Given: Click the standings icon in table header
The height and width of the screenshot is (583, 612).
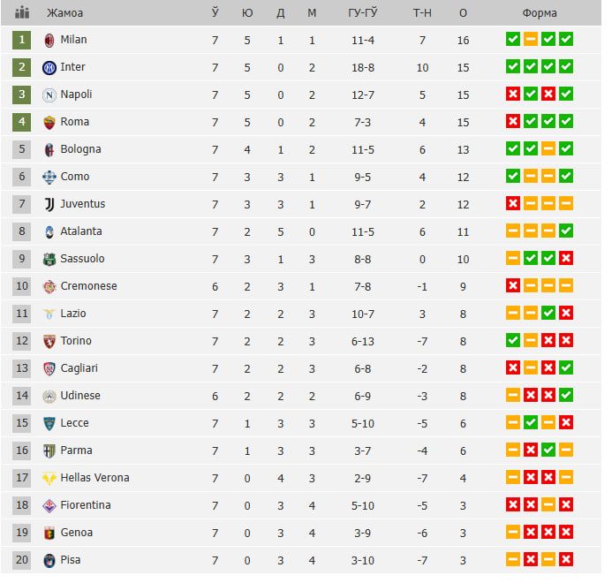Looking at the screenshot, I should [22, 12].
